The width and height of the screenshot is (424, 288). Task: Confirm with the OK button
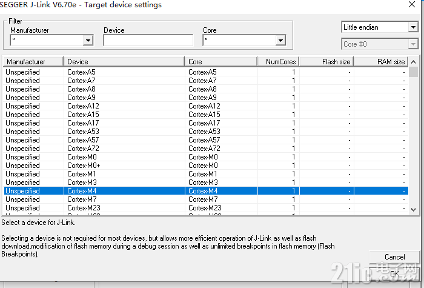(x=394, y=273)
